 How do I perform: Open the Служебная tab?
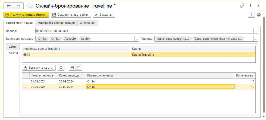click(x=87, y=23)
